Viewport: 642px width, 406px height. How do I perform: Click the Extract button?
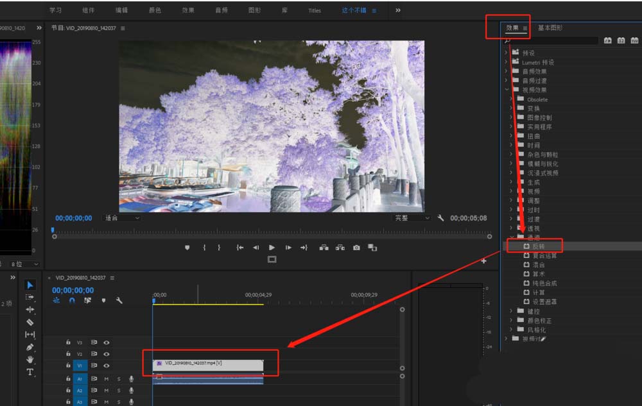tap(340, 248)
